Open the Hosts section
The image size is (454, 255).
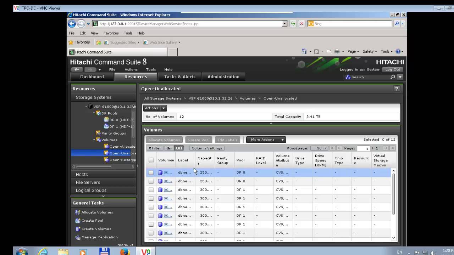(103, 174)
